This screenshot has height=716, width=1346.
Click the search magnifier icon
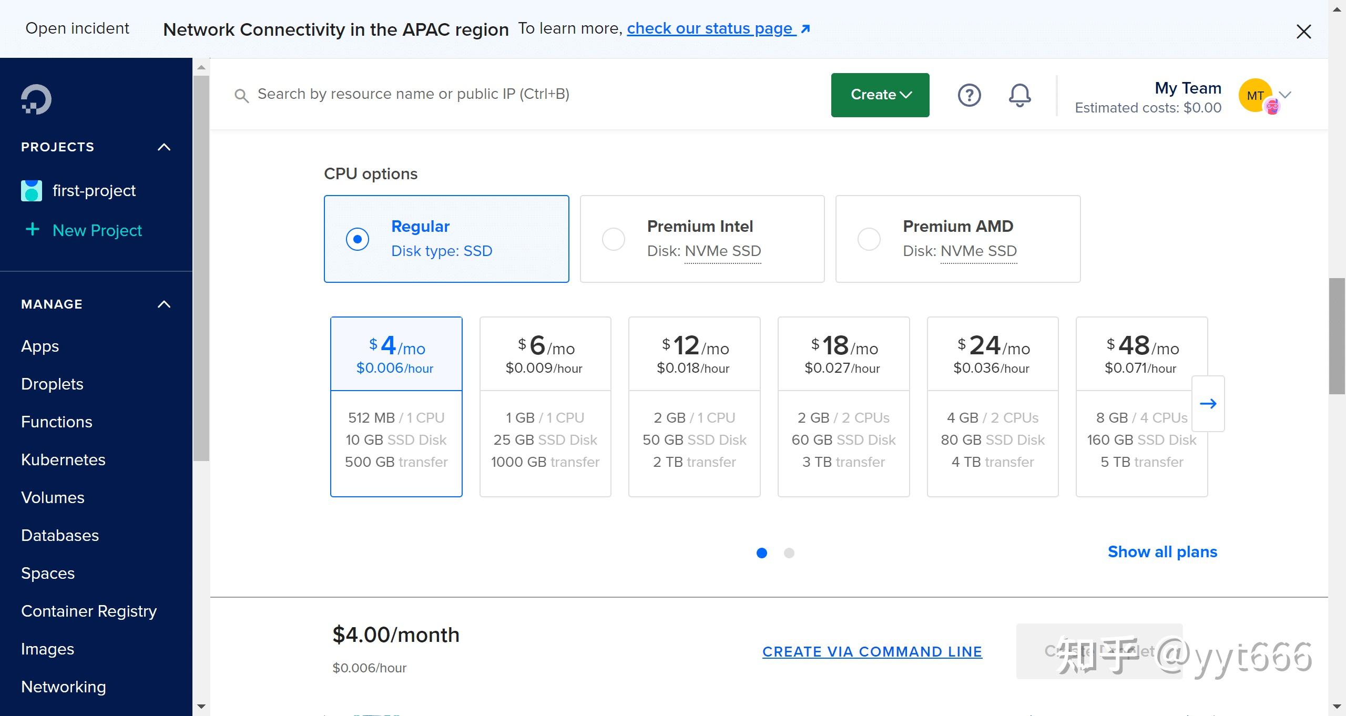click(x=242, y=95)
